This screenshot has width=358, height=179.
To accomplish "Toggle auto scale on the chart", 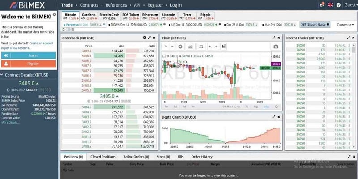I will click(266, 107).
